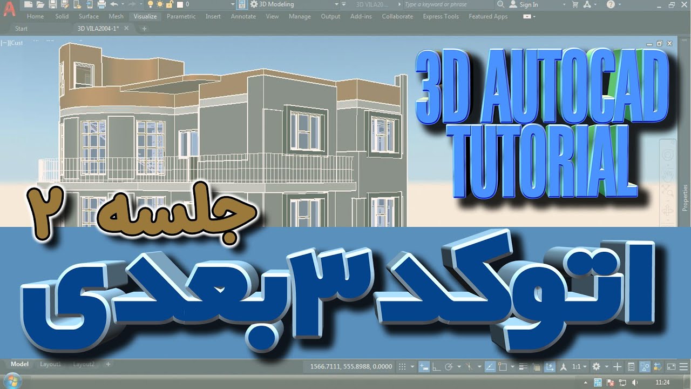Open the Home ribbon tab

pyautogui.click(x=35, y=16)
